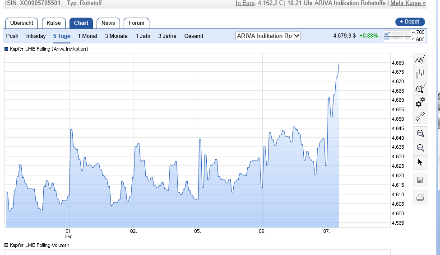Switch chart to 1 Monat
440x255 pixels.
click(88, 36)
